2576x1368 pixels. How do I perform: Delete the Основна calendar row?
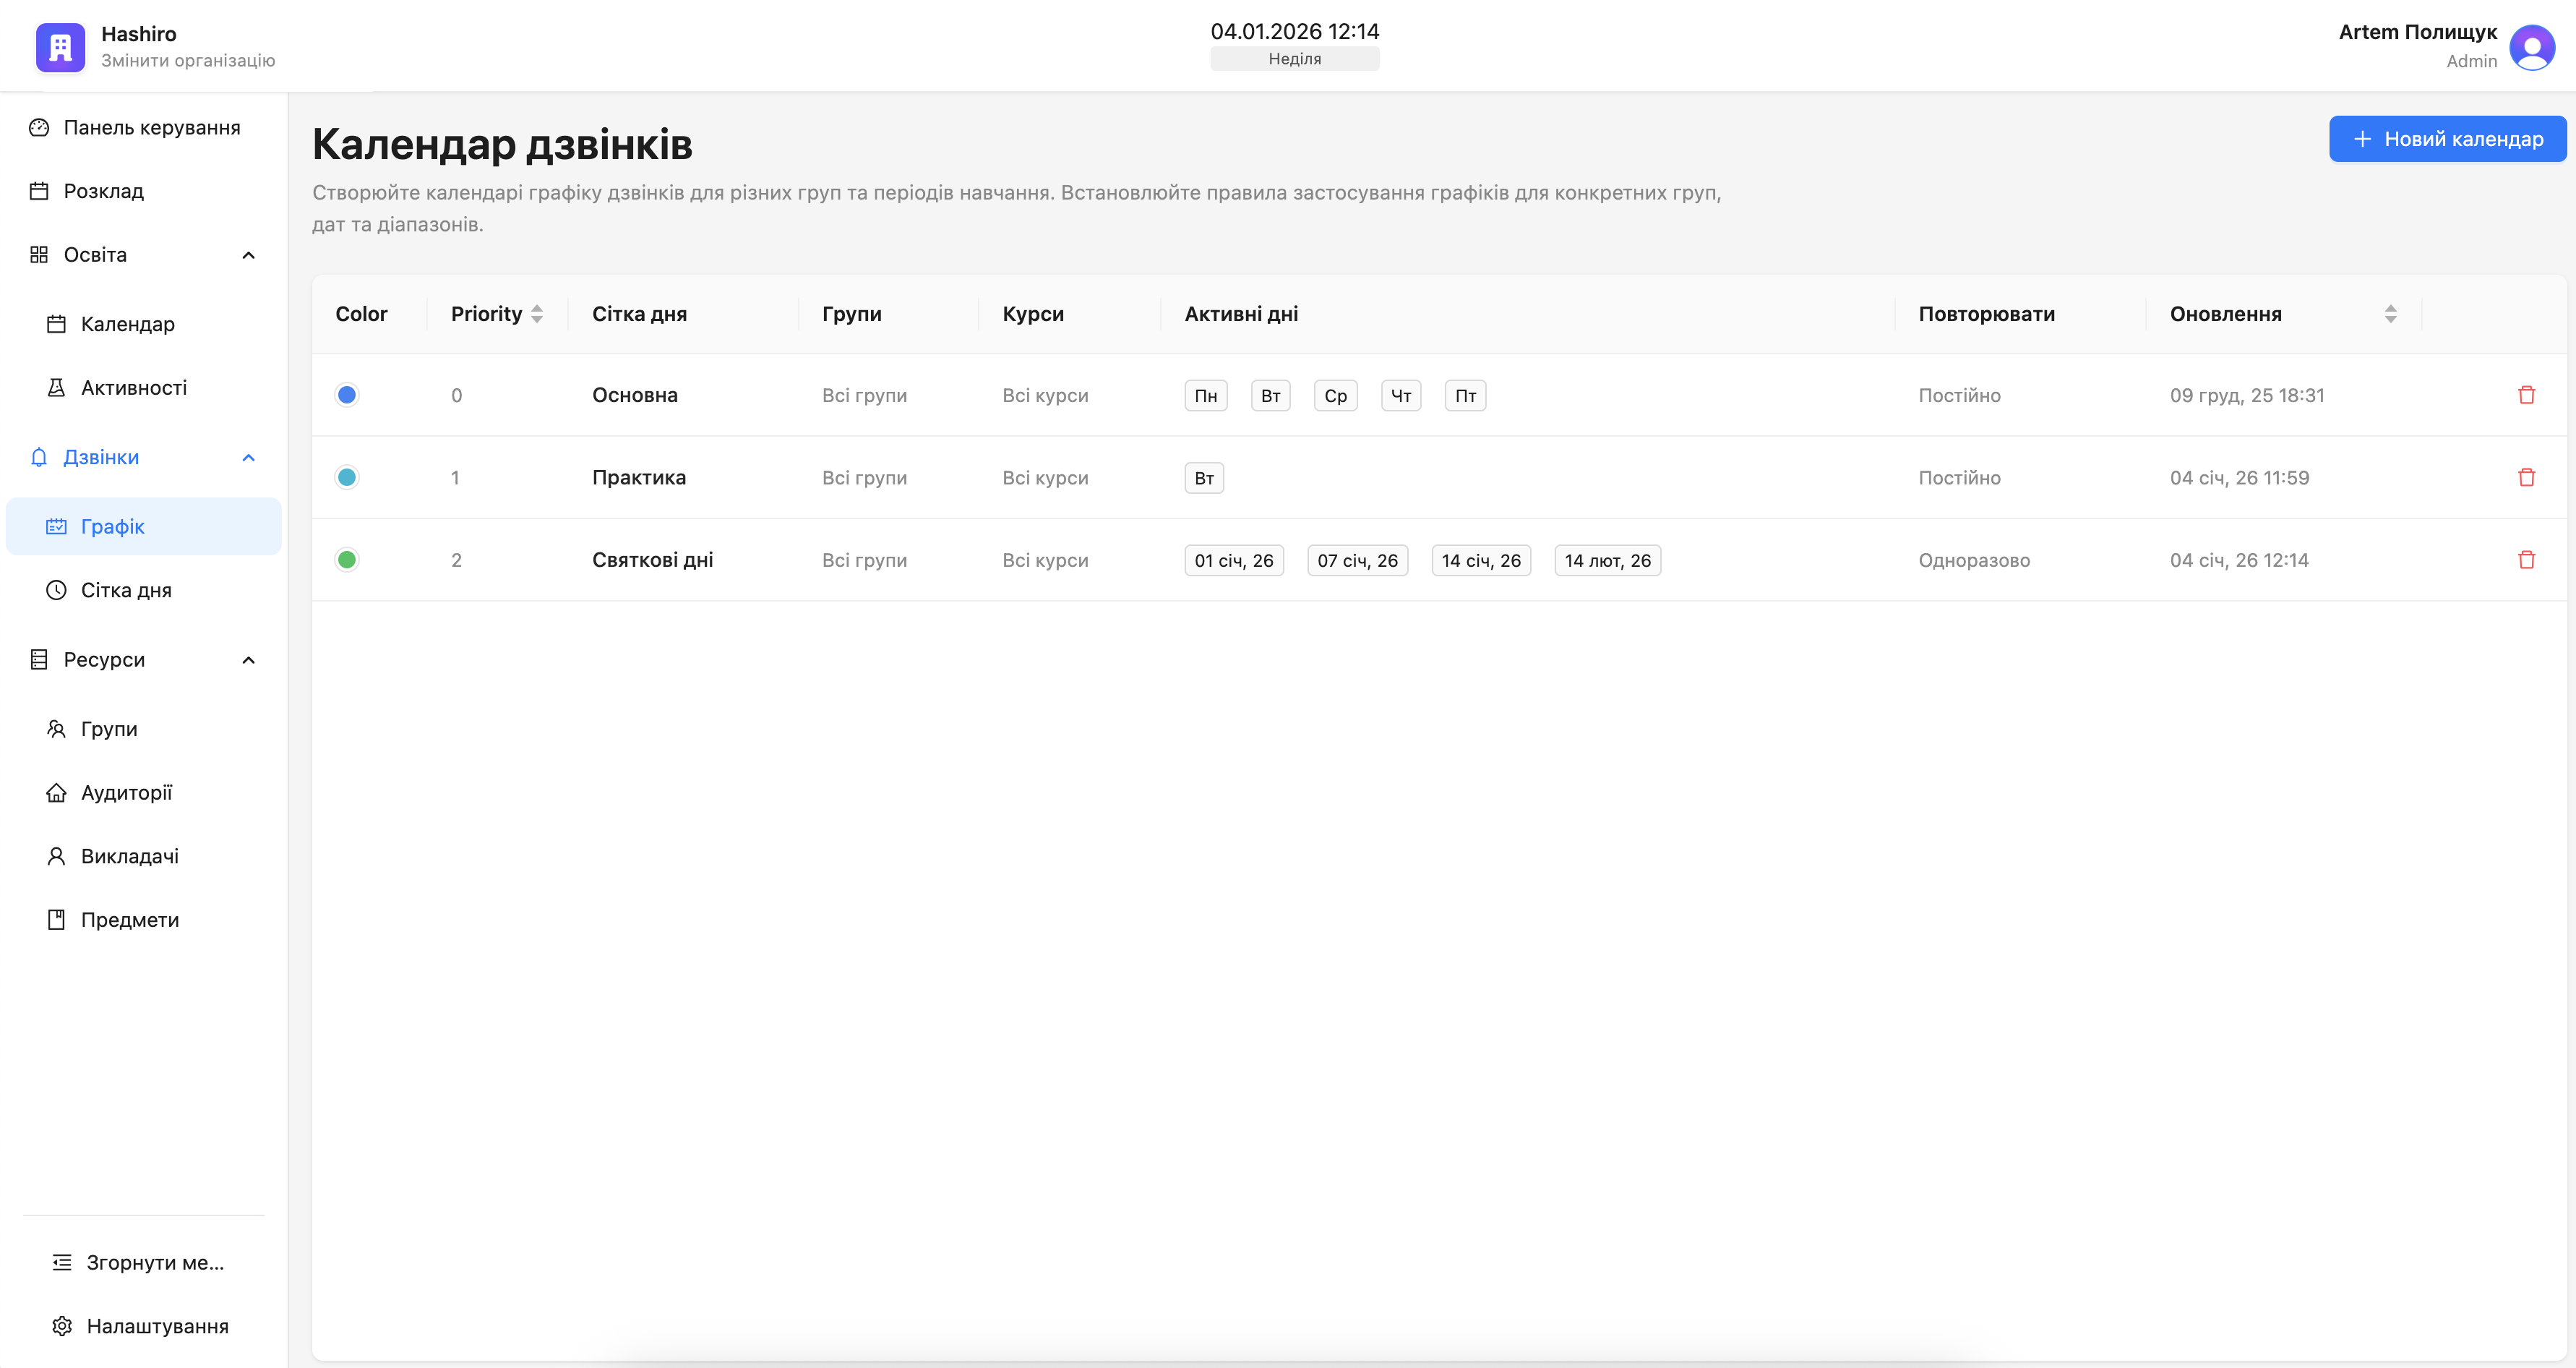tap(2526, 395)
